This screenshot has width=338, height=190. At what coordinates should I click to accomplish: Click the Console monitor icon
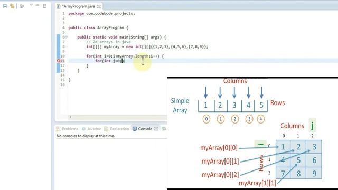coord(135,129)
